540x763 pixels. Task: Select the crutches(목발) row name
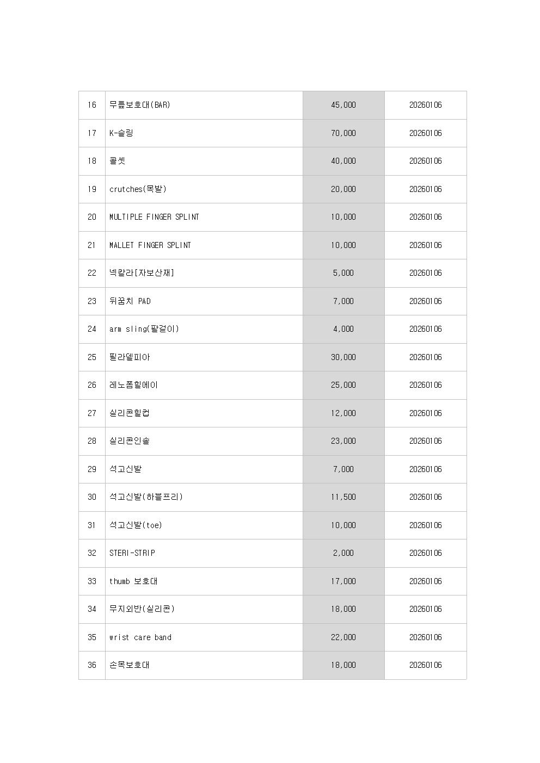click(x=138, y=189)
